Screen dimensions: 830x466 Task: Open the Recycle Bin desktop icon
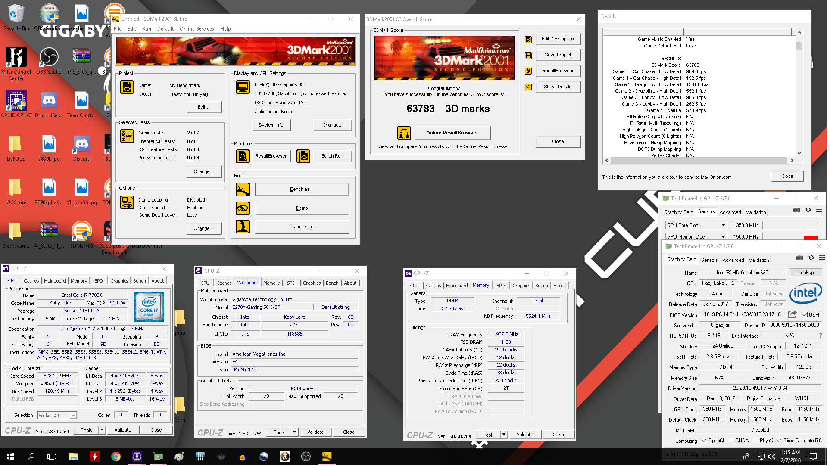(x=16, y=17)
